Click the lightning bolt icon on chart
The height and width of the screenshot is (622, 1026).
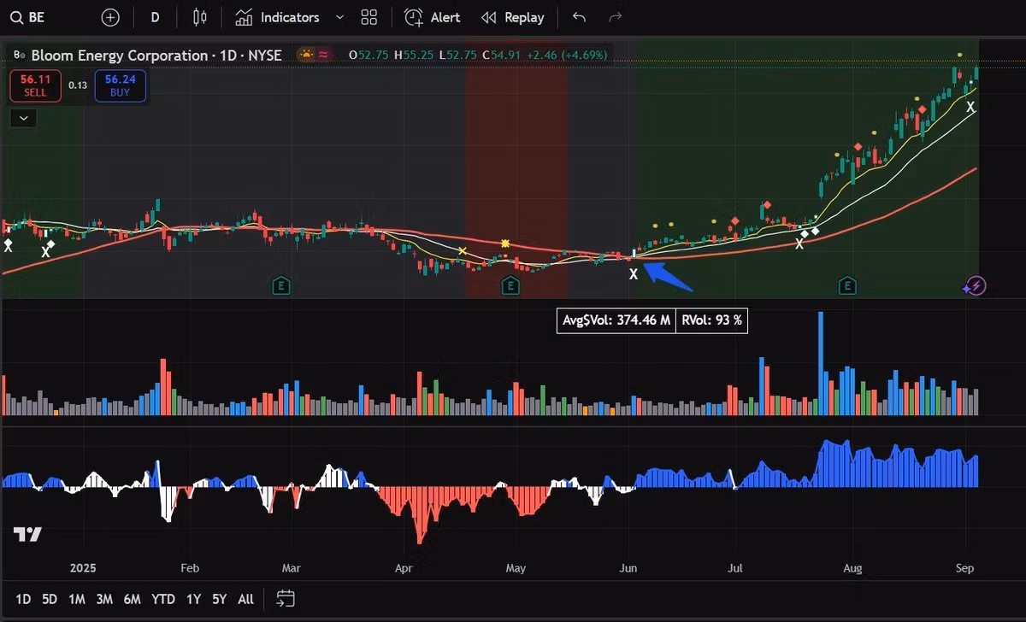click(976, 285)
